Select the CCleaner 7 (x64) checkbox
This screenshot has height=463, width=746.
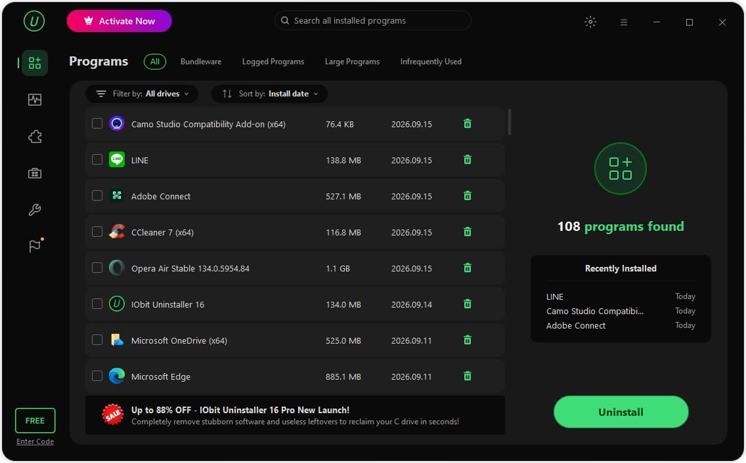point(97,232)
